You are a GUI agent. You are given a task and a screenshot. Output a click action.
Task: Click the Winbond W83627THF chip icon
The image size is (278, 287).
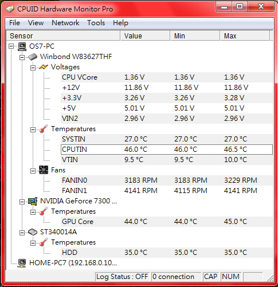click(x=33, y=57)
